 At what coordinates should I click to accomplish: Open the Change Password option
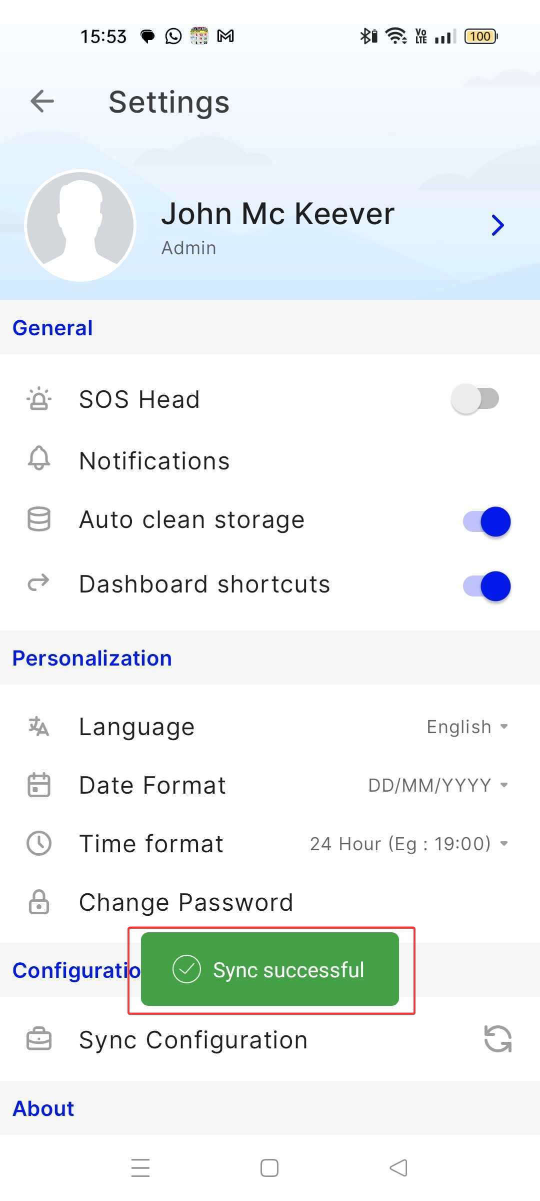[x=186, y=903]
